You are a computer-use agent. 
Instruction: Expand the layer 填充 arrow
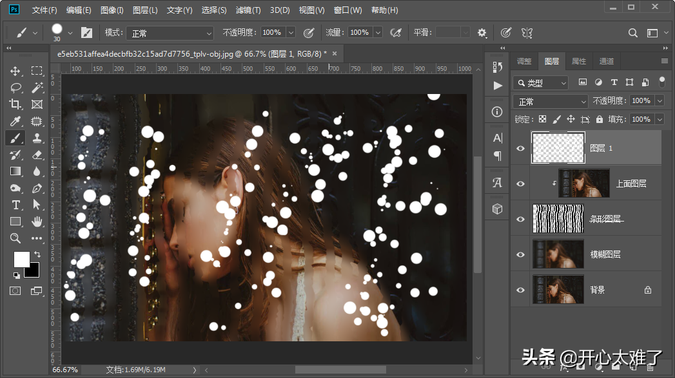coord(660,119)
